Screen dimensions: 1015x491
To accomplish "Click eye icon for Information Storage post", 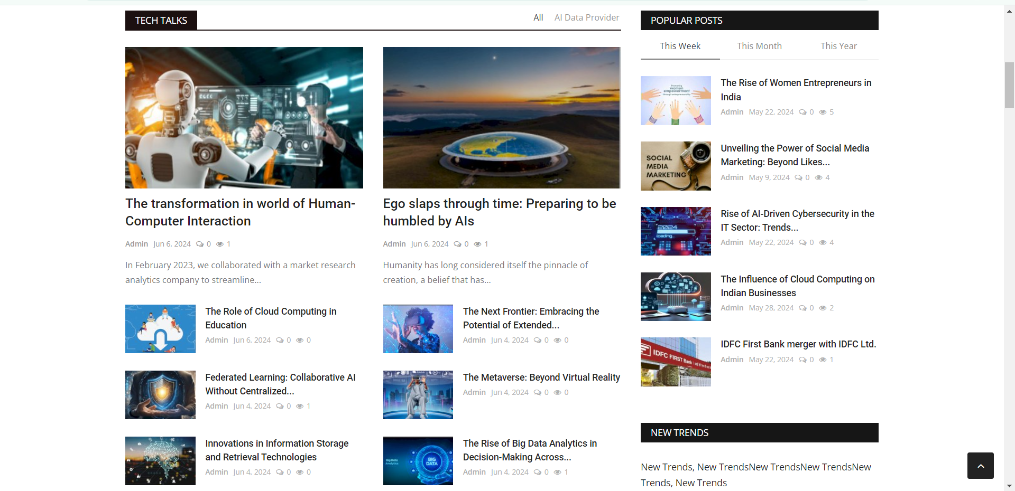I will coord(300,472).
